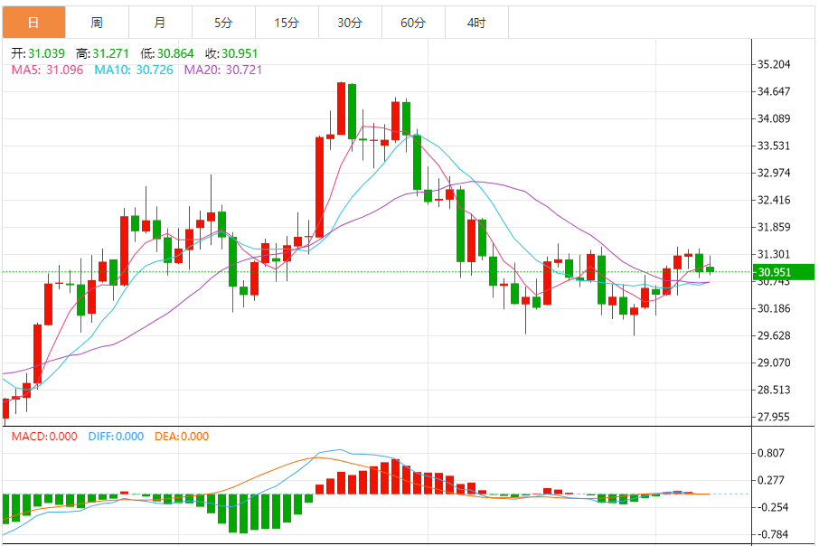Image resolution: width=819 pixels, height=546 pixels.
Task: Click the -0.784 MACD axis label
Action: point(773,534)
